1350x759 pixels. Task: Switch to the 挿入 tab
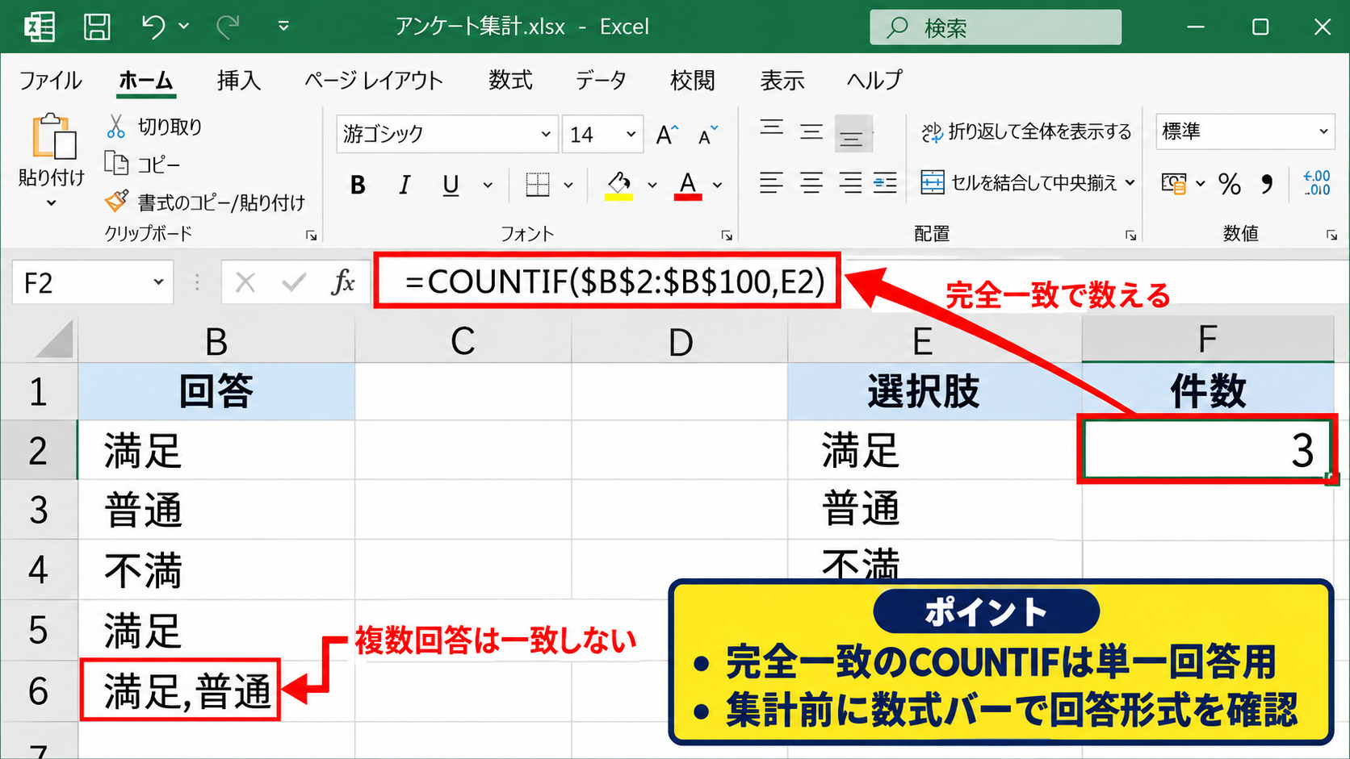(x=239, y=81)
